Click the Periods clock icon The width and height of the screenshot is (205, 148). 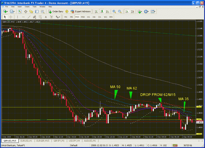(x=146, y=11)
